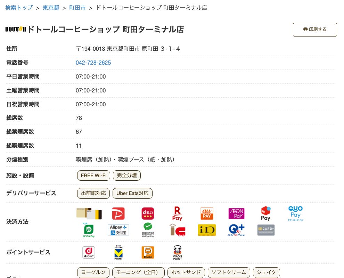Click the store name heading text
Screen dimensions: 344x278
coord(106,30)
